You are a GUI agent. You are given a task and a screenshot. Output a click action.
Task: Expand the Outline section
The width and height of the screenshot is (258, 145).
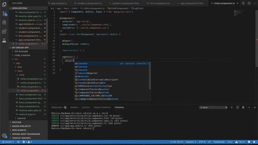(x=17, y=122)
